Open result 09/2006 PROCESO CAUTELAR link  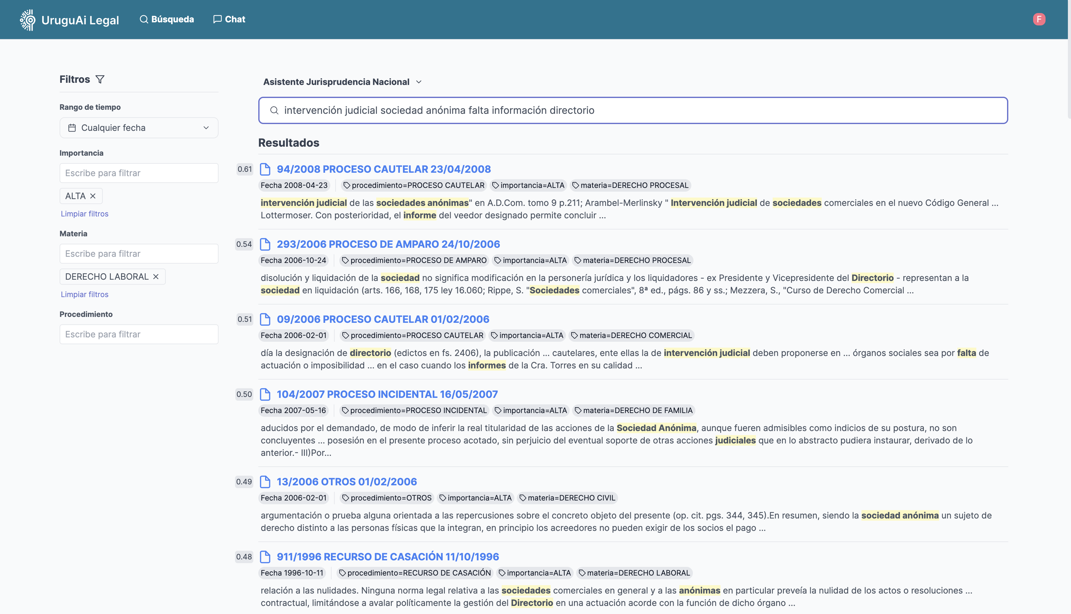click(383, 319)
